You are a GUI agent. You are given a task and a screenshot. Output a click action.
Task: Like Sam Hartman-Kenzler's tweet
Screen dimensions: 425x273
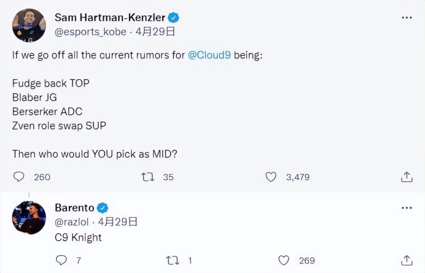[271, 177]
